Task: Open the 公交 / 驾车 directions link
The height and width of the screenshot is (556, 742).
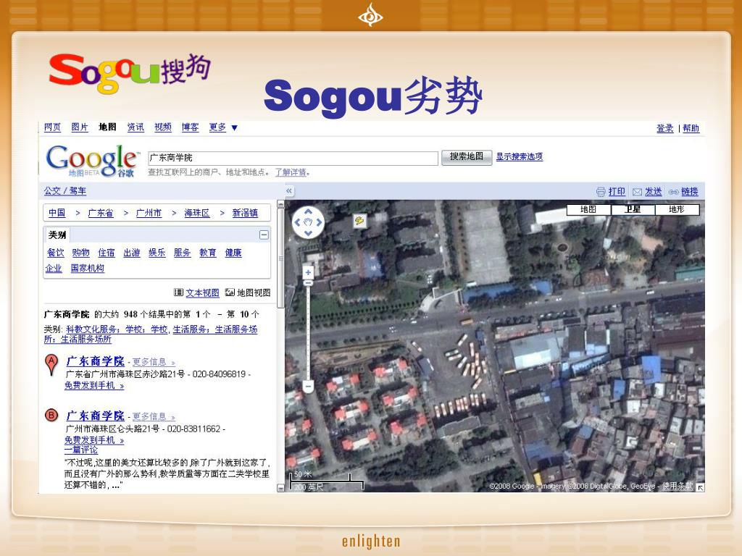Action: 65,191
